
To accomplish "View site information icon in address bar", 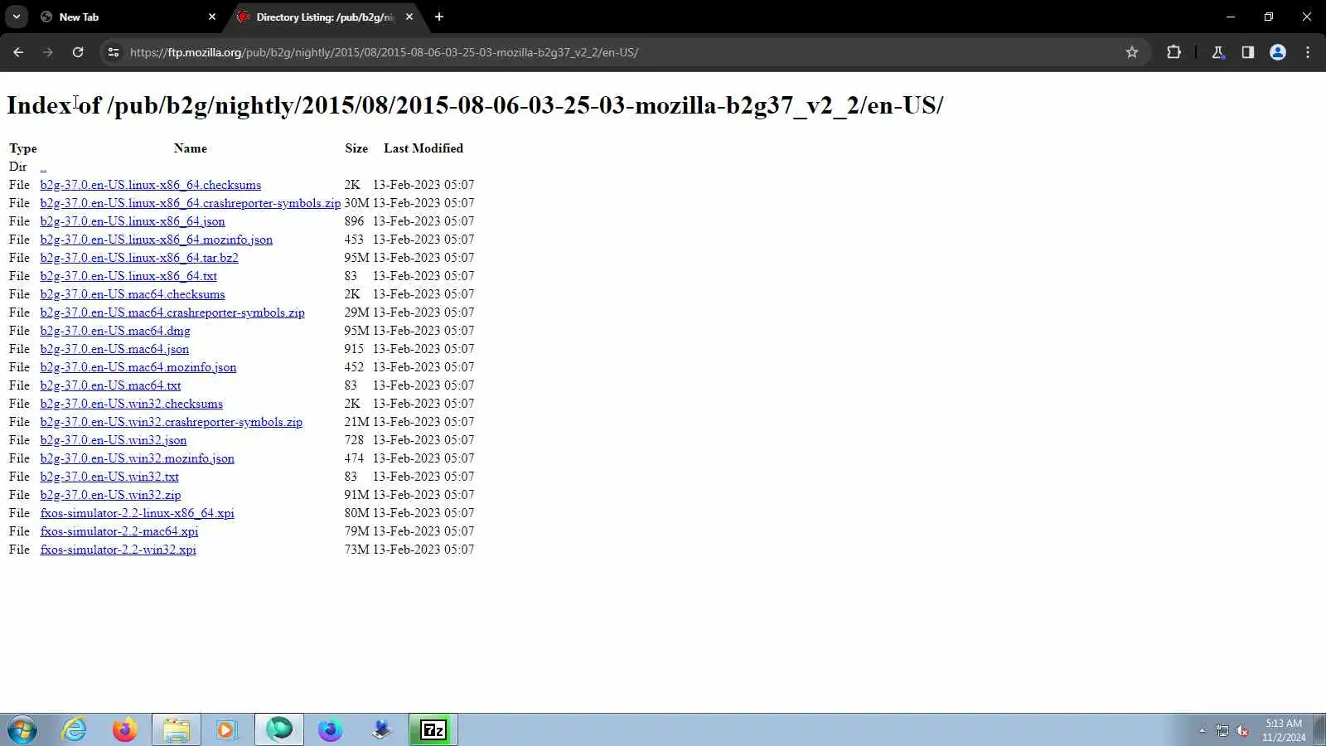I will pos(114,52).
